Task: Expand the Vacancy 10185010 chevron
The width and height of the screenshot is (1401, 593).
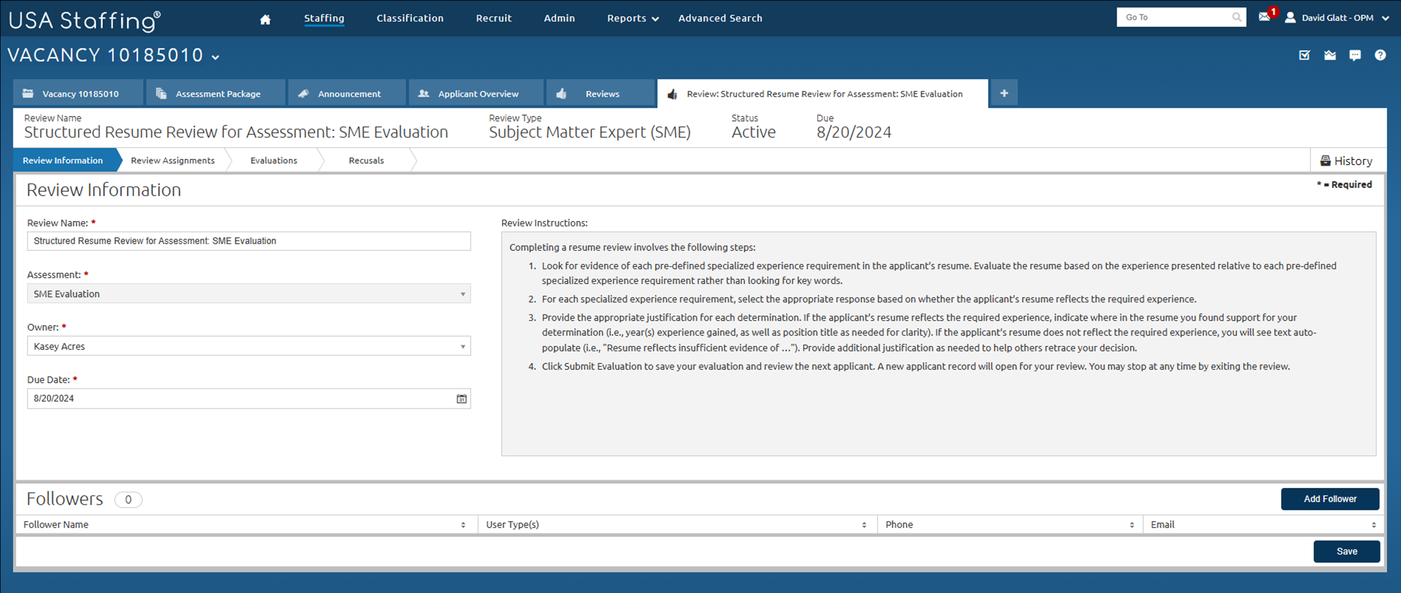Action: pos(216,57)
